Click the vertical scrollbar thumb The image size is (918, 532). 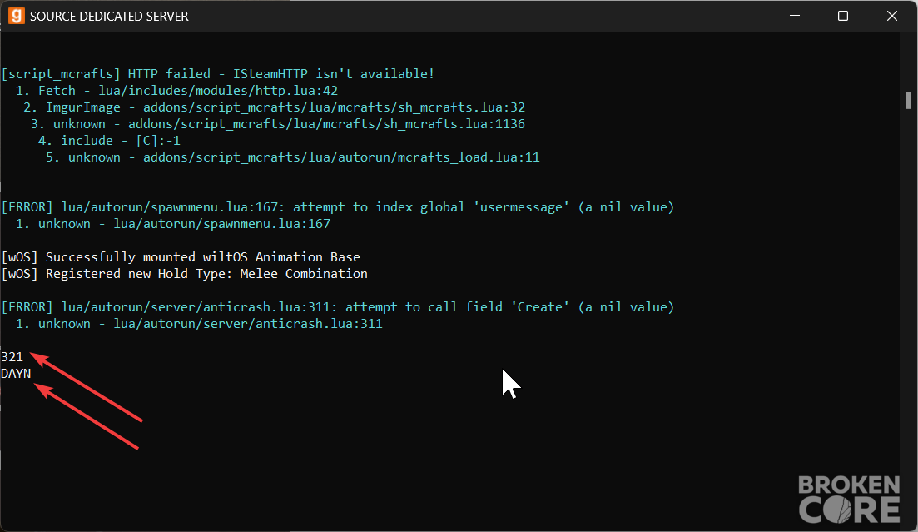(x=908, y=100)
